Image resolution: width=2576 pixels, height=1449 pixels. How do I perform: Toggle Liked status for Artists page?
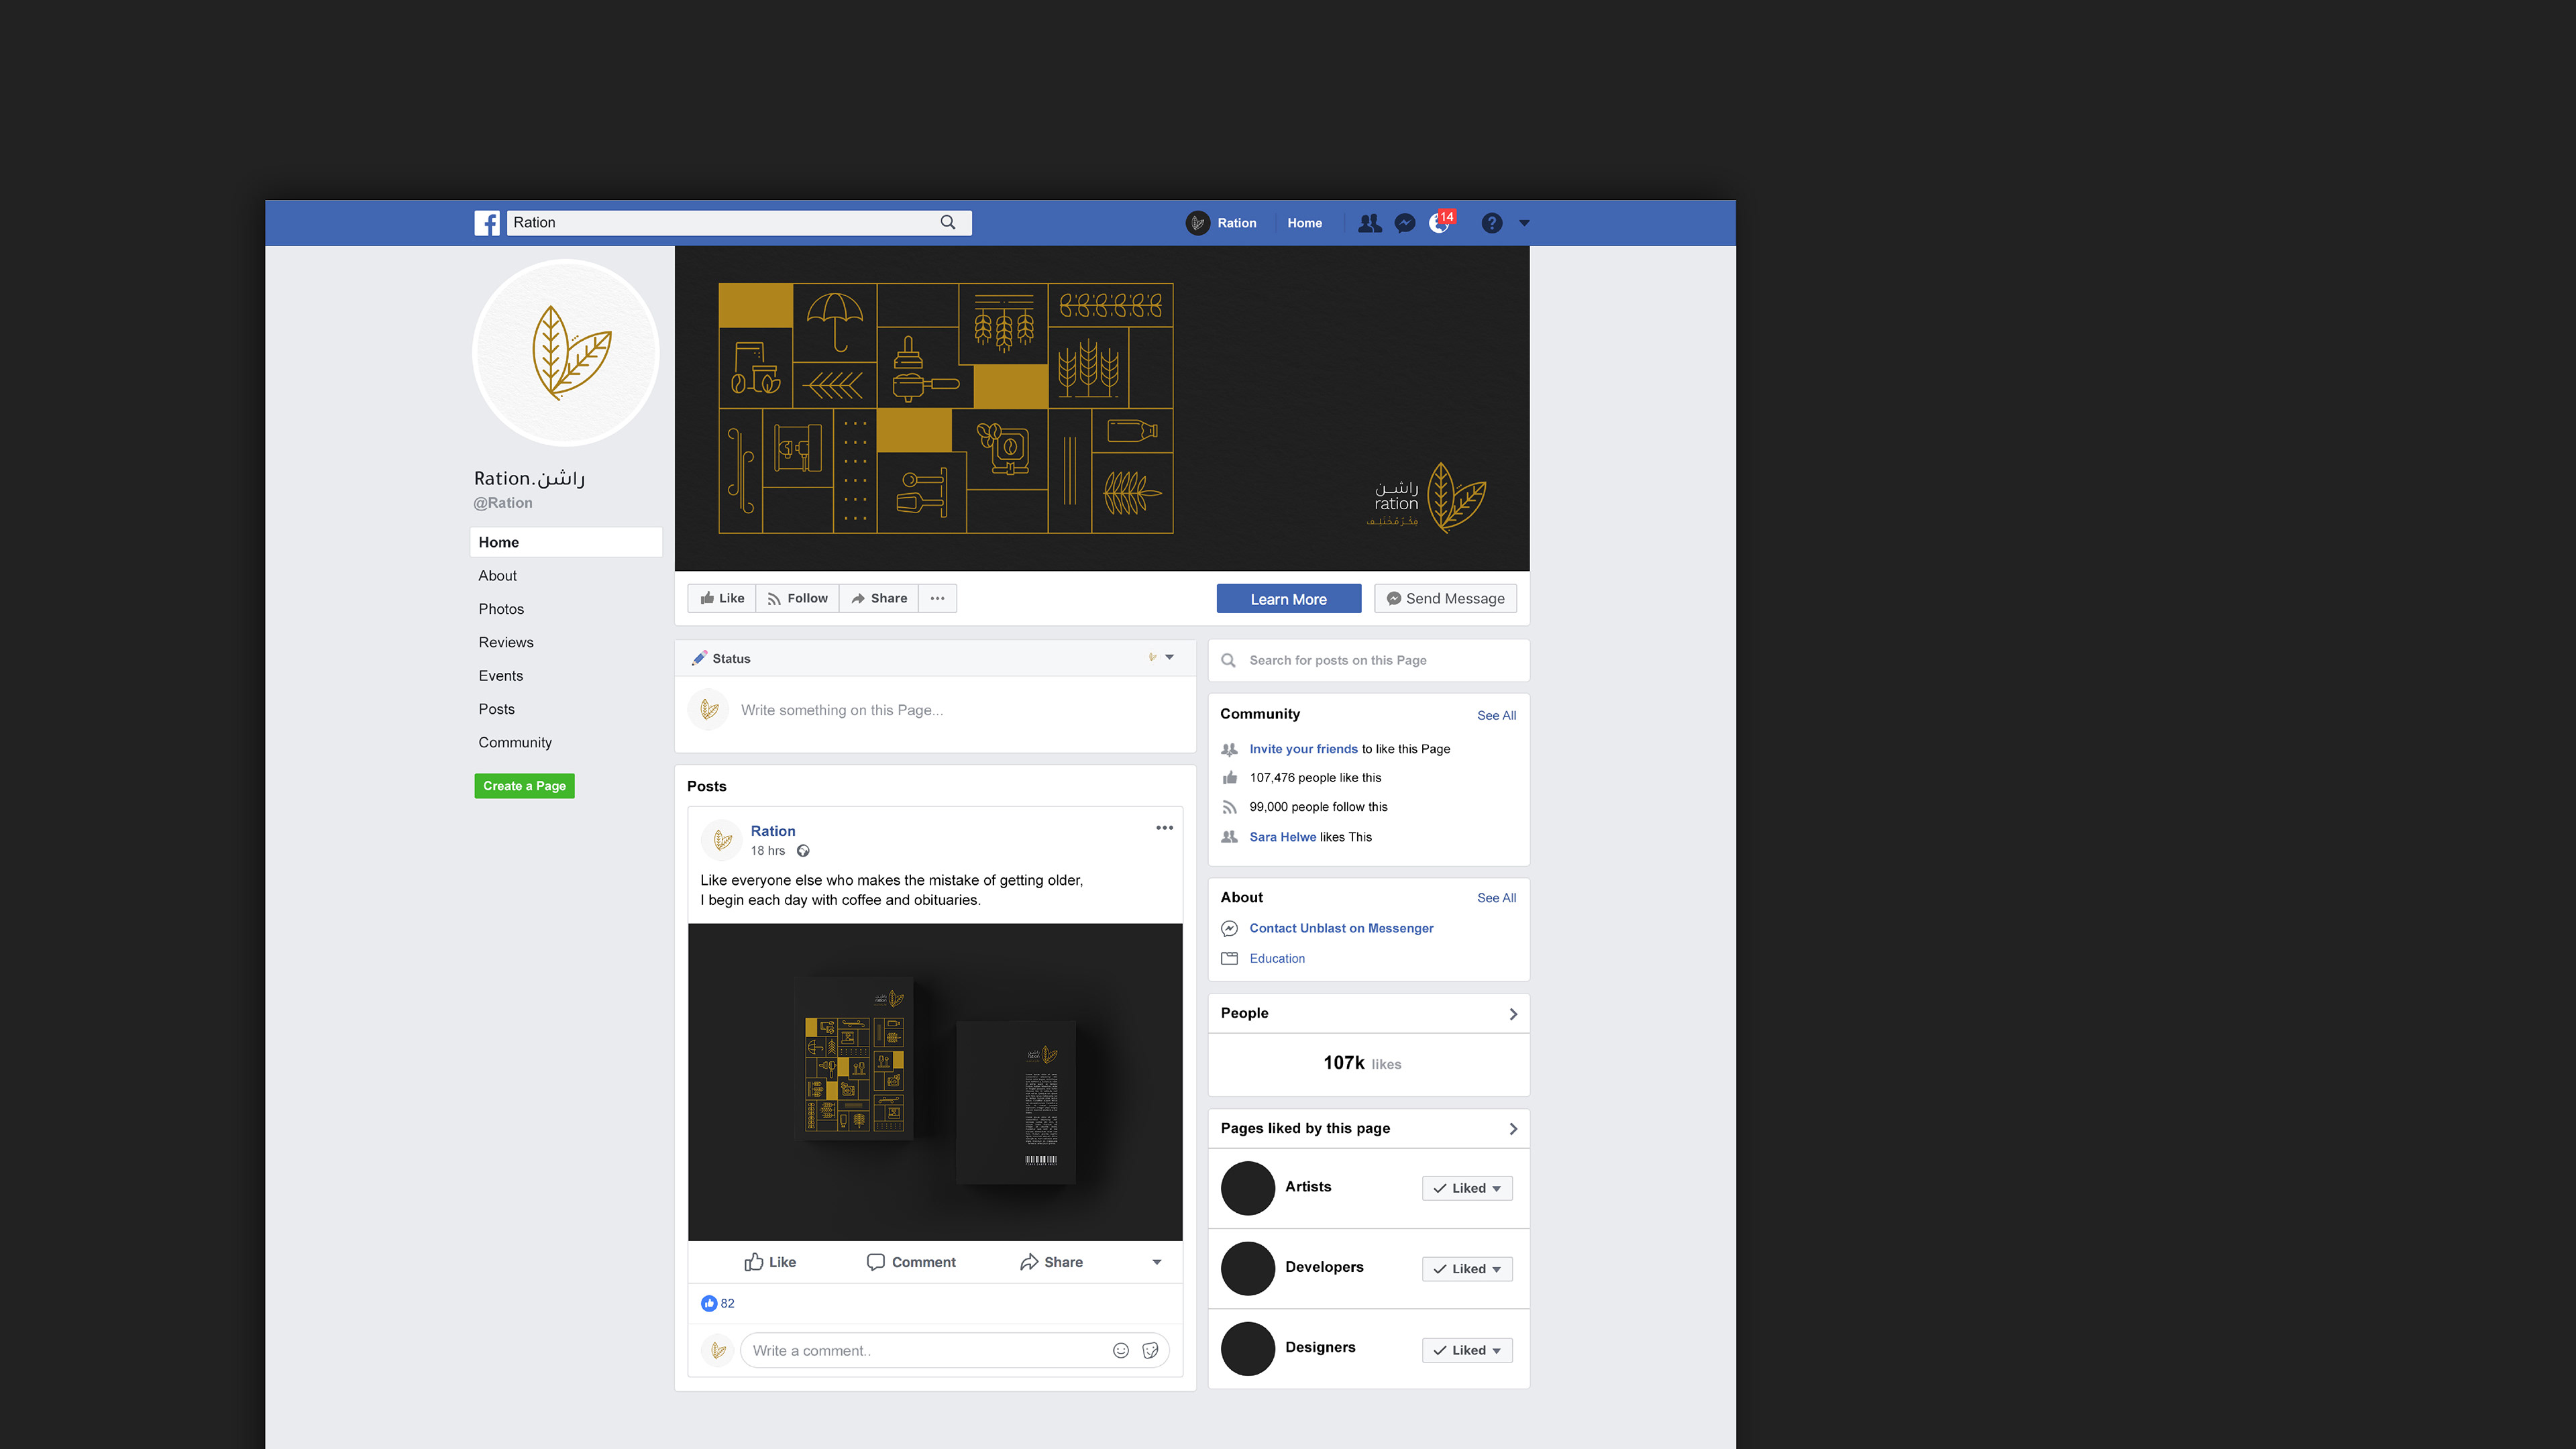coord(1467,1188)
